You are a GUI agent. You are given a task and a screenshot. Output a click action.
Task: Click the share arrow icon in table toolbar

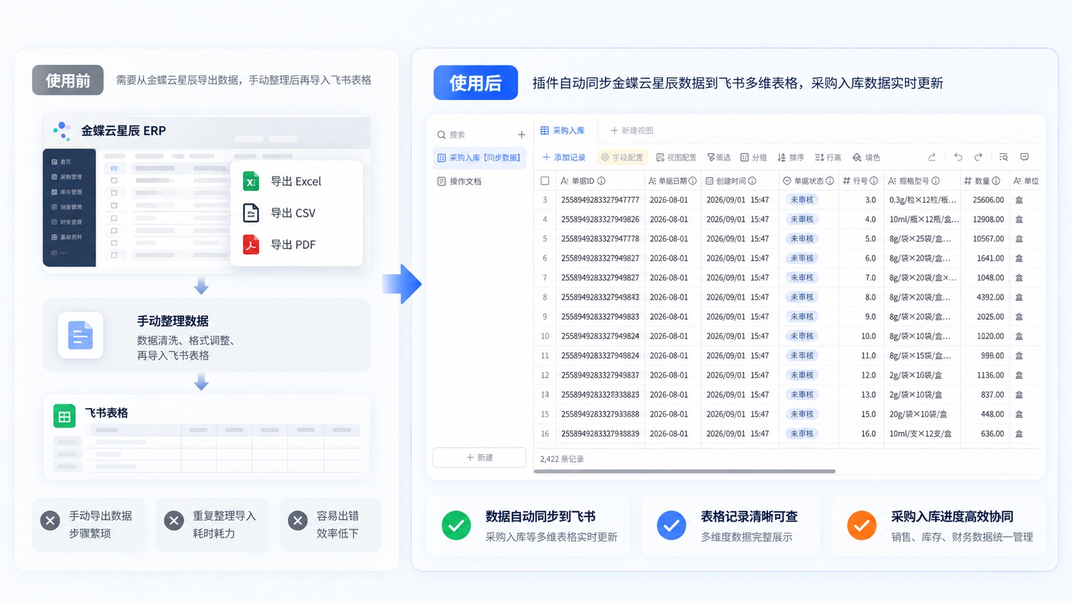(932, 157)
